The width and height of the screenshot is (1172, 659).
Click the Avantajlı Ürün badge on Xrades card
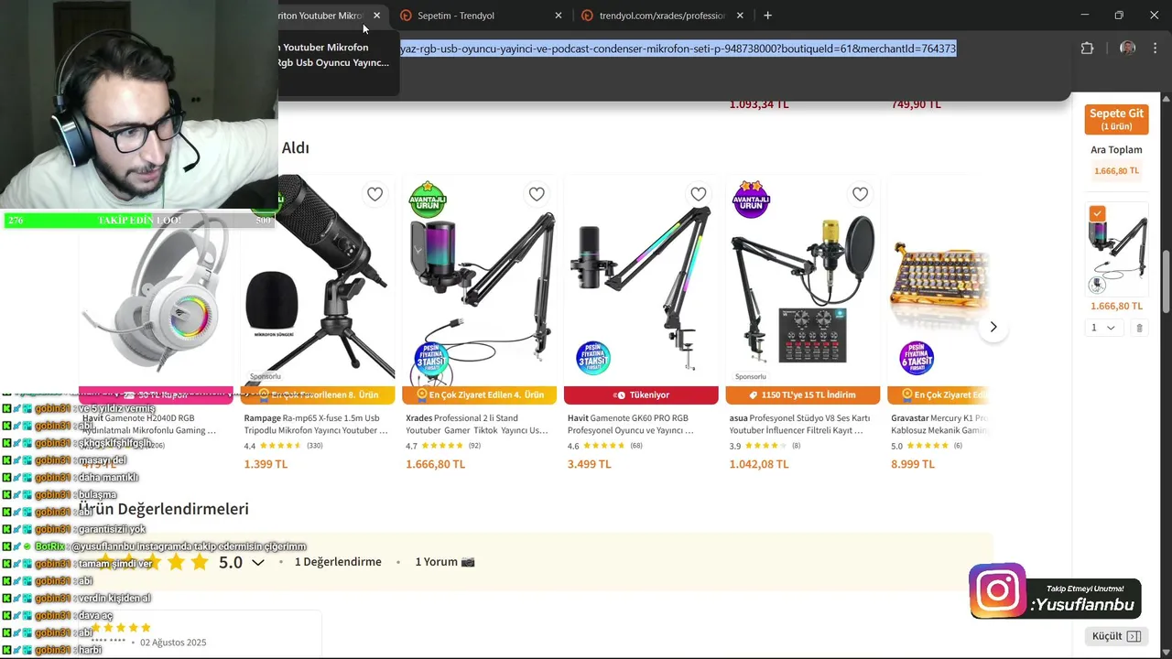point(428,200)
